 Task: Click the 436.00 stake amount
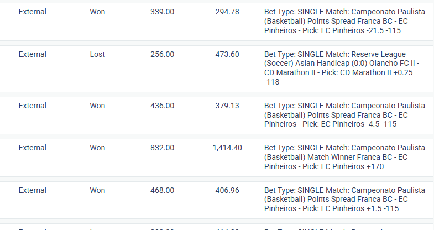[162, 106]
